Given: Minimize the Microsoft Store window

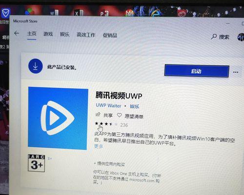Looking at the screenshot, I should point(228,24).
